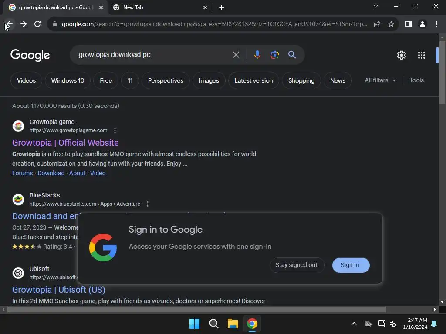The height and width of the screenshot is (334, 446).
Task: Open the BlueStacks Download result title
Action: tap(45, 216)
